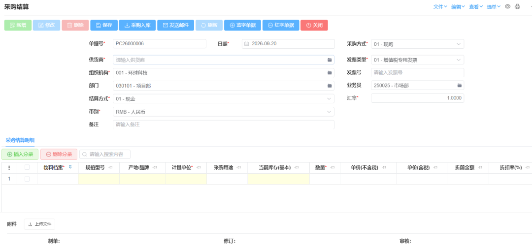Image resolution: width=532 pixels, height=247 pixels.
Task: Click the 发票号 input field
Action: [x=417, y=72]
